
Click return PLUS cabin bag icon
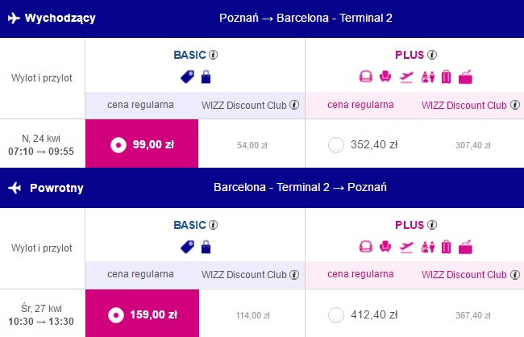coord(465,247)
